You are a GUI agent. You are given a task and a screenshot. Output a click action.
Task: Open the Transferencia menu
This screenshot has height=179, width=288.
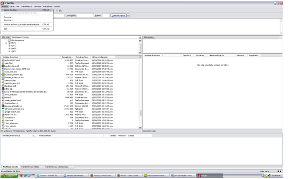26,6
